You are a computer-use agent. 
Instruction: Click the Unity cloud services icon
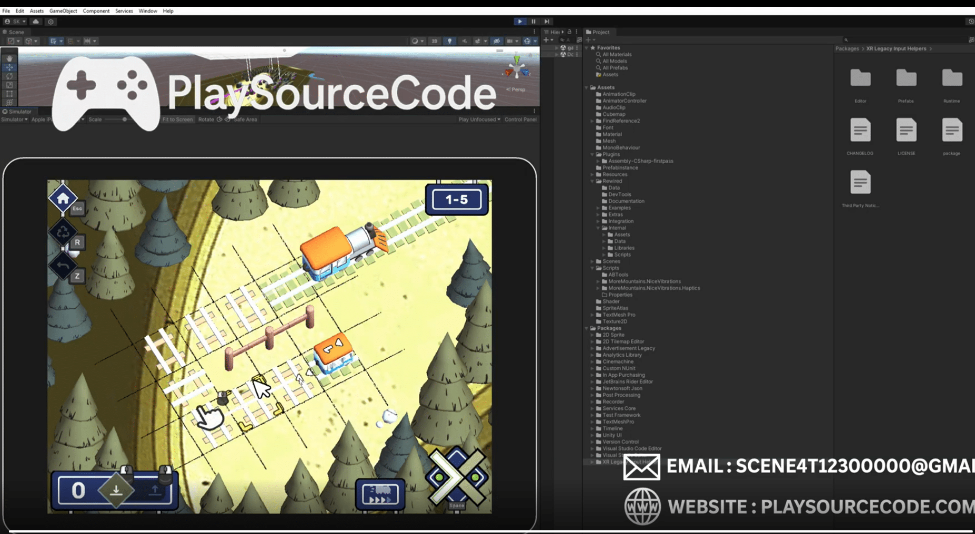point(36,22)
